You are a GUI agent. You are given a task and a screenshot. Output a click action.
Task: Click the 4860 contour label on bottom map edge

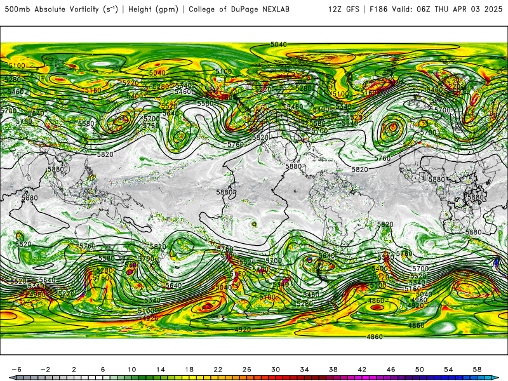coord(375,337)
